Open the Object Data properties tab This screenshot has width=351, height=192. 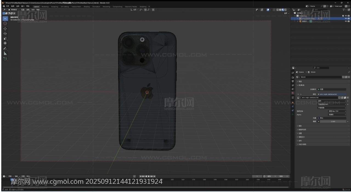click(293, 114)
